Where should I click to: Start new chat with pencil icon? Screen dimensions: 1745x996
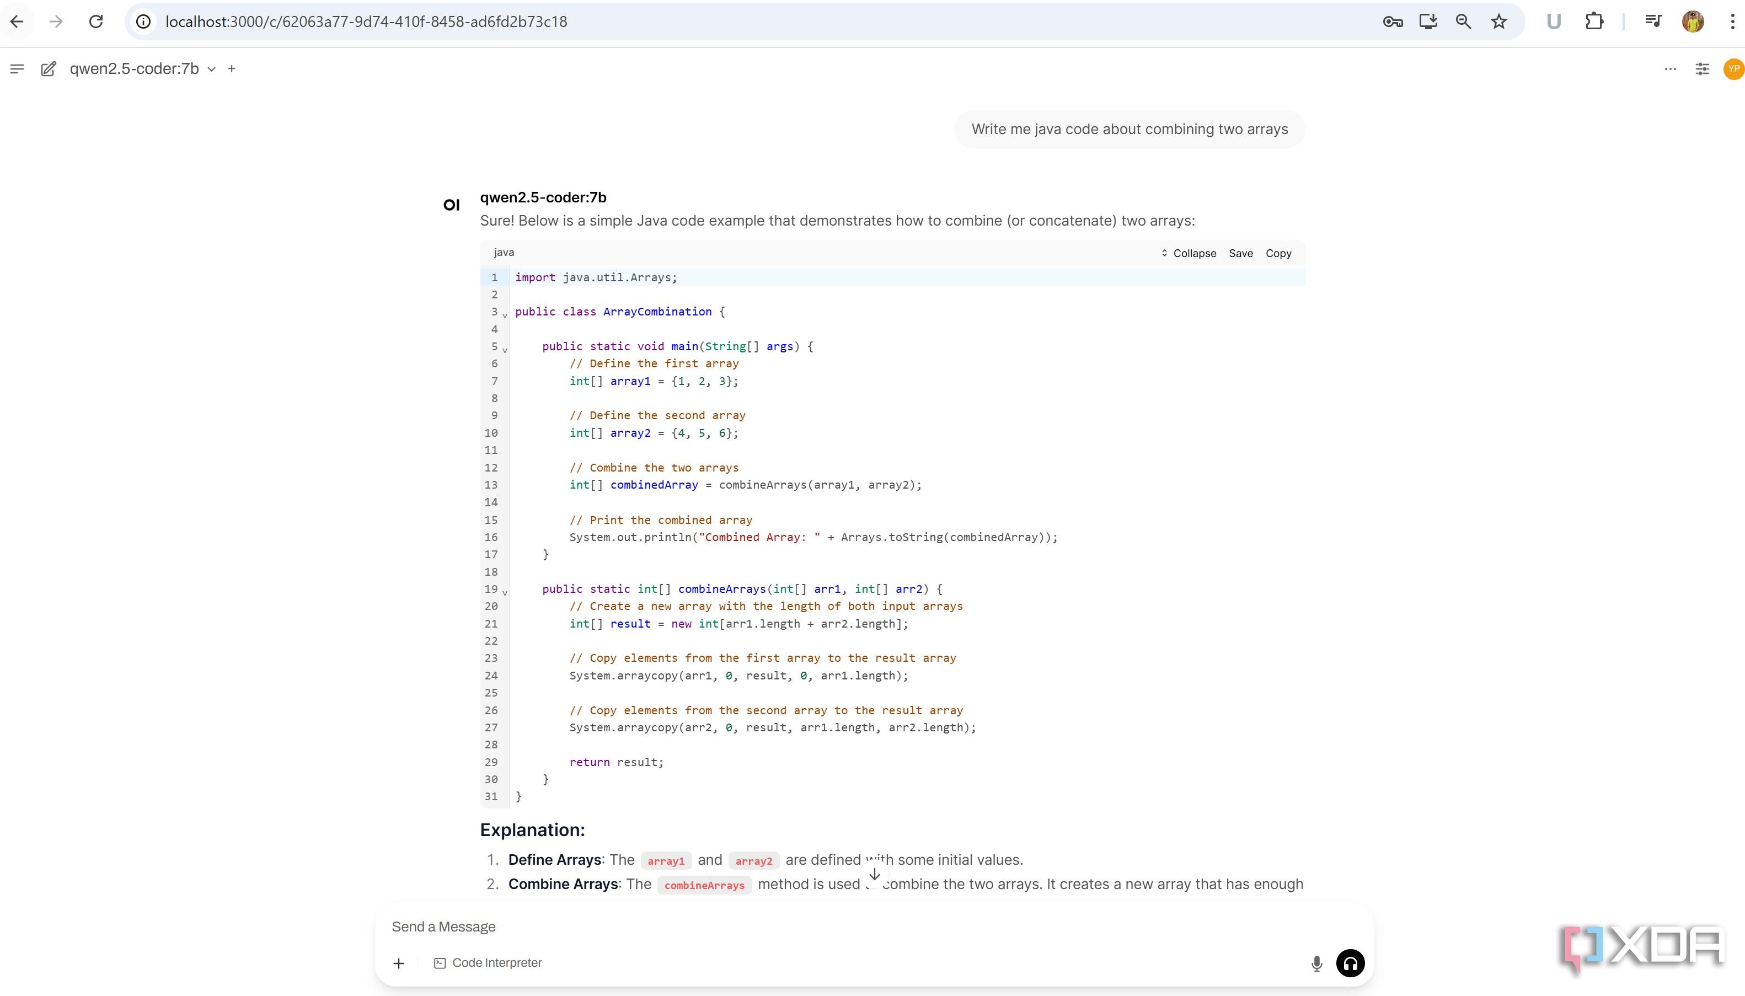[x=48, y=69]
